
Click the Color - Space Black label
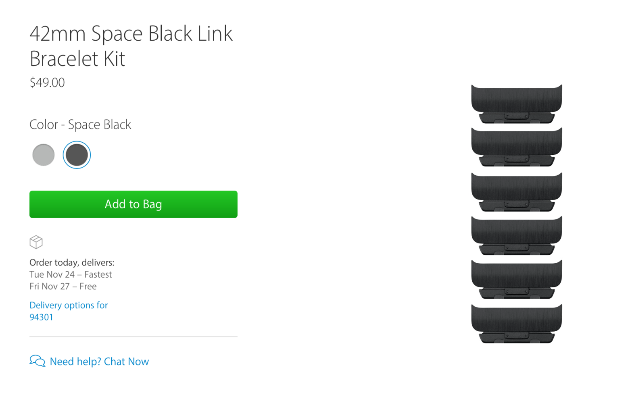point(80,125)
